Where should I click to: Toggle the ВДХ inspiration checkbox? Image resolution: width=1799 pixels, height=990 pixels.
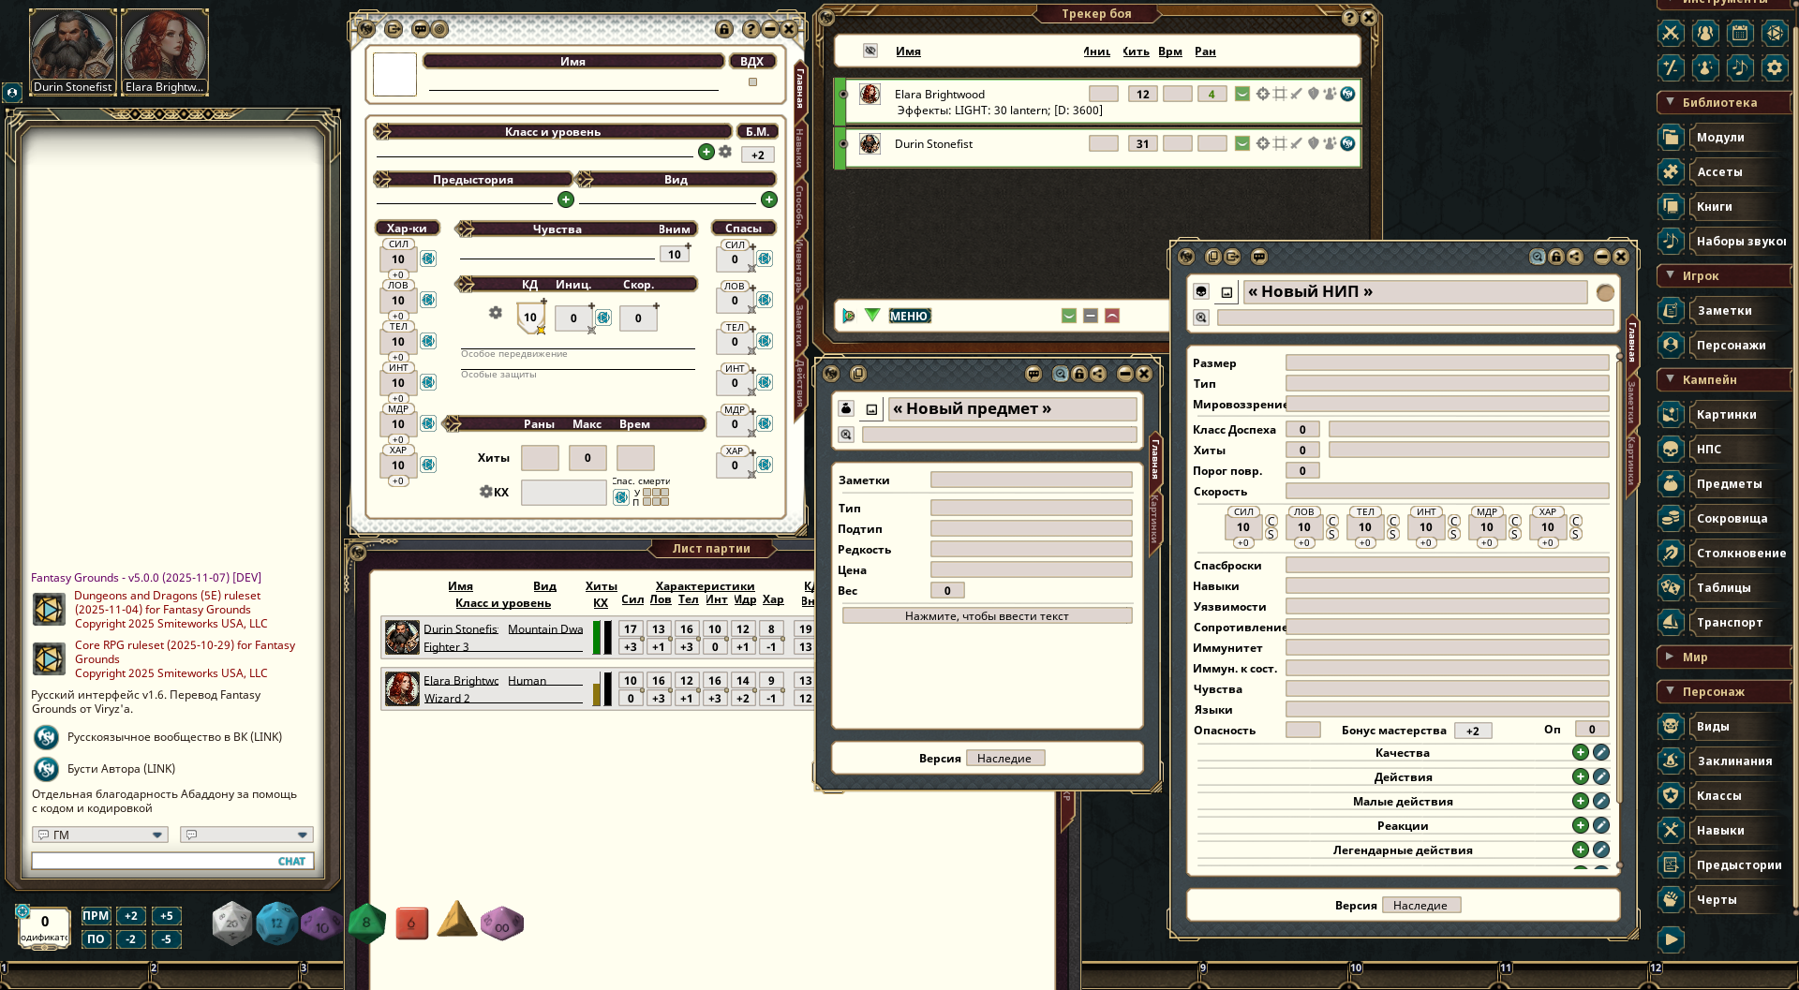[752, 82]
